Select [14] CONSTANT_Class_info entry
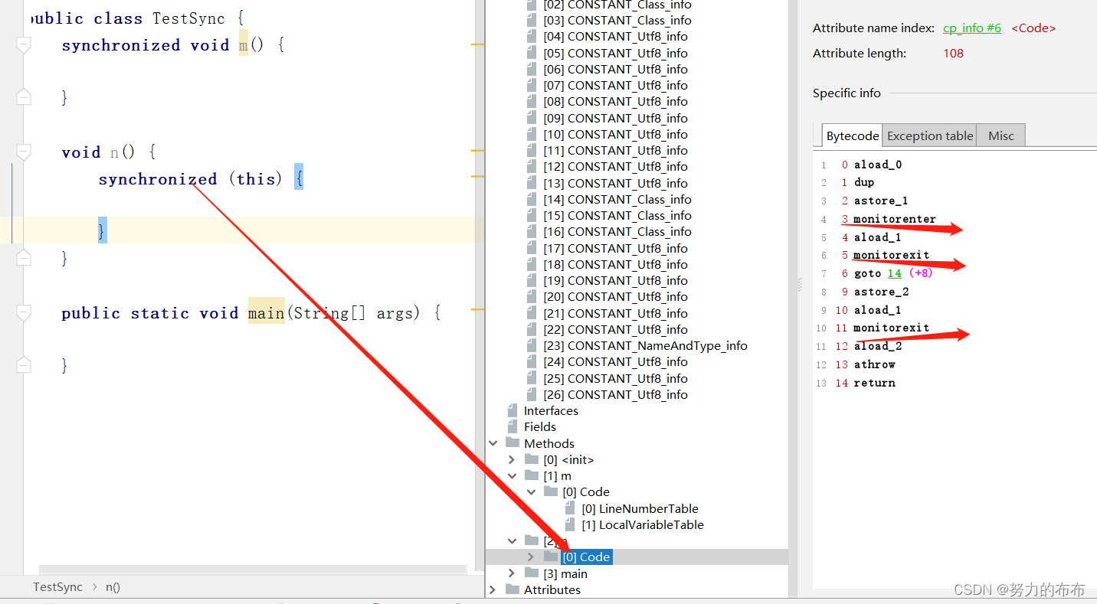This screenshot has height=604, width=1097. [617, 199]
